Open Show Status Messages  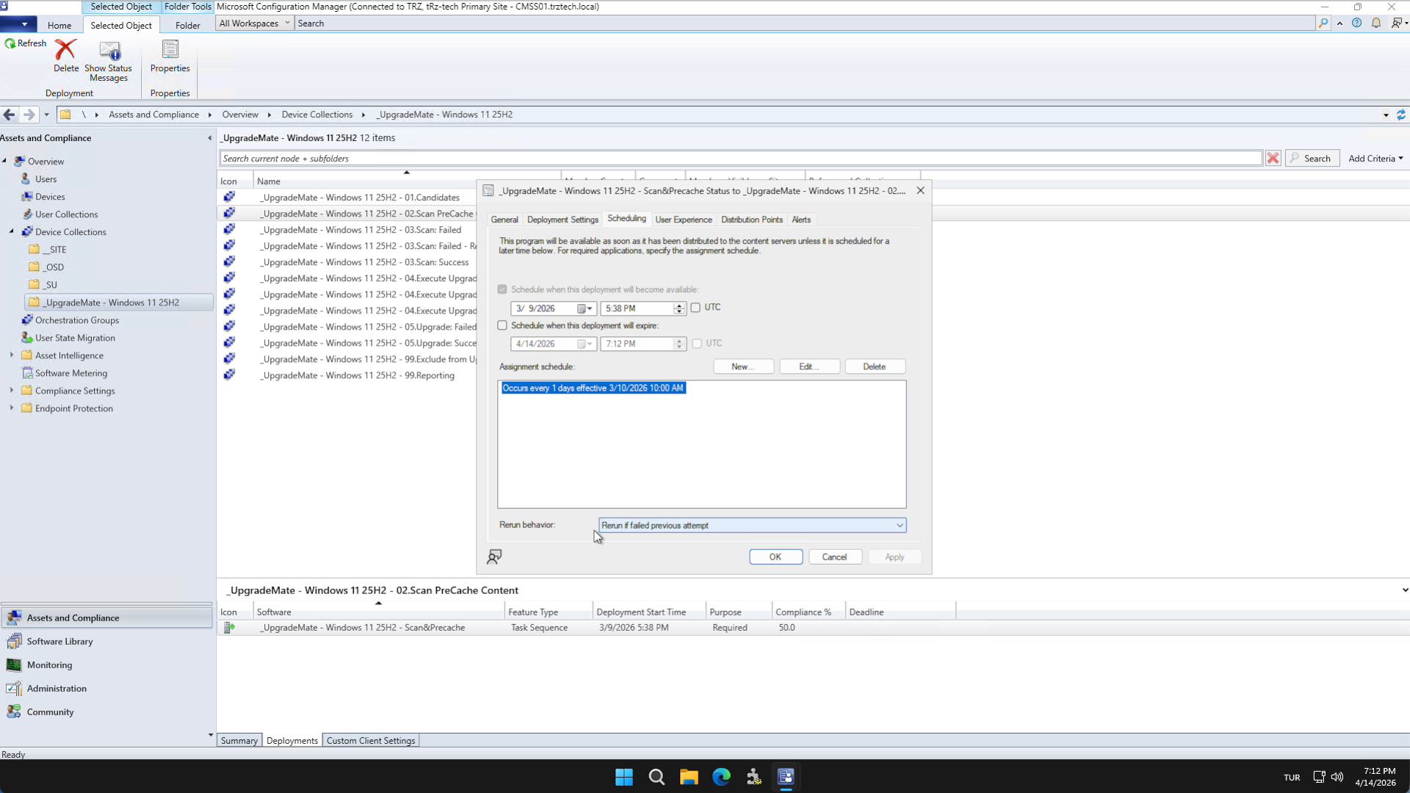coord(109,61)
